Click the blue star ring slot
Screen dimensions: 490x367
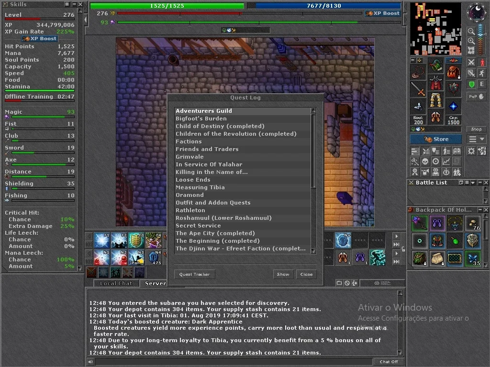[x=454, y=107]
